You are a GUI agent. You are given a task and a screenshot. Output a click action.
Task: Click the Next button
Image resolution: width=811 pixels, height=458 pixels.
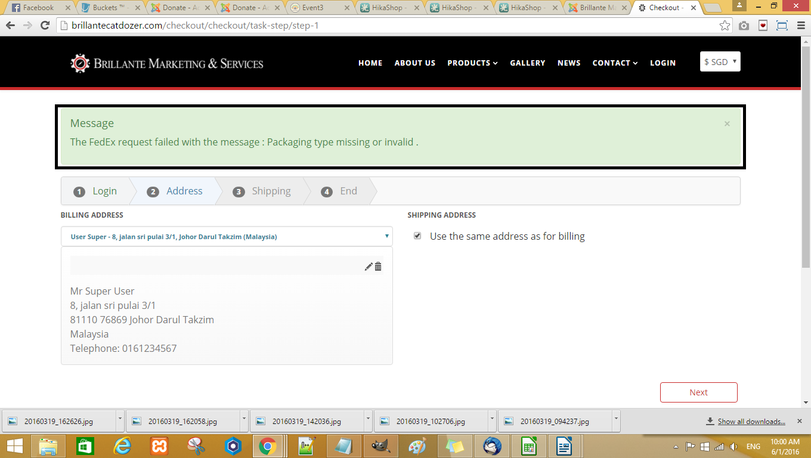(x=699, y=392)
